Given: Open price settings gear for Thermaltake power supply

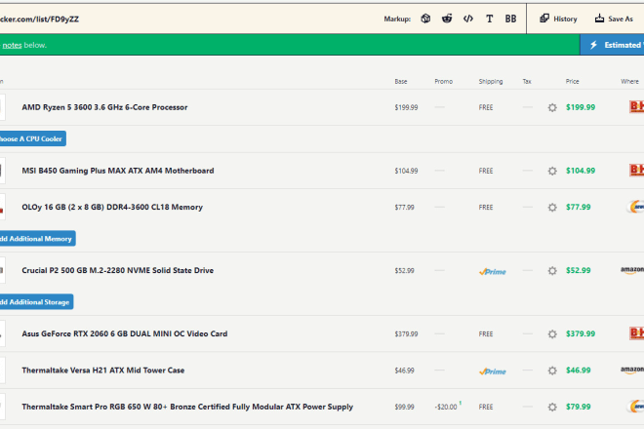Looking at the screenshot, I should [552, 407].
